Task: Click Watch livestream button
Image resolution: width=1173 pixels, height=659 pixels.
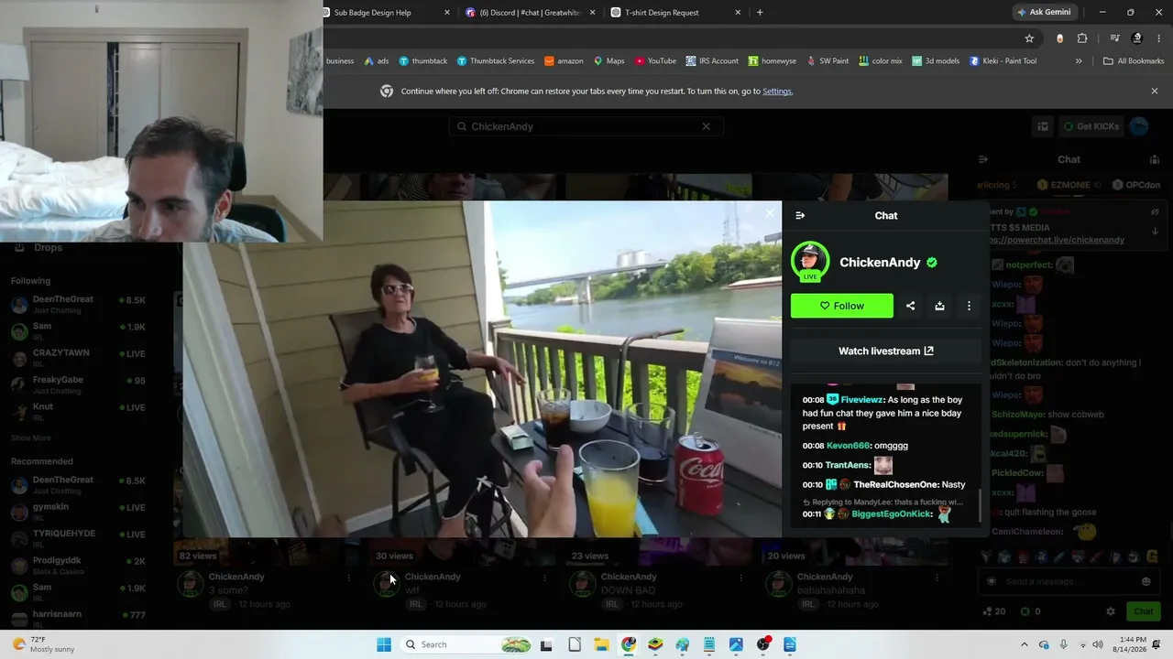Action: point(885,351)
